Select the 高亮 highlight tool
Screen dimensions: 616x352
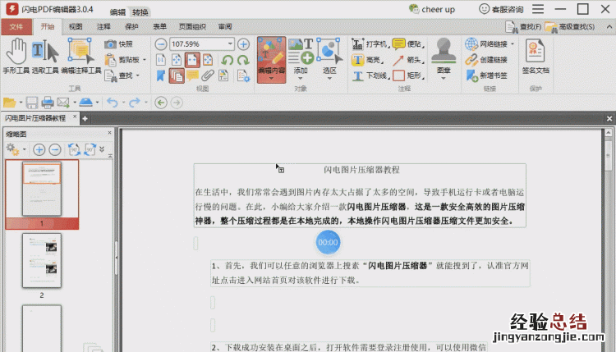pos(369,60)
